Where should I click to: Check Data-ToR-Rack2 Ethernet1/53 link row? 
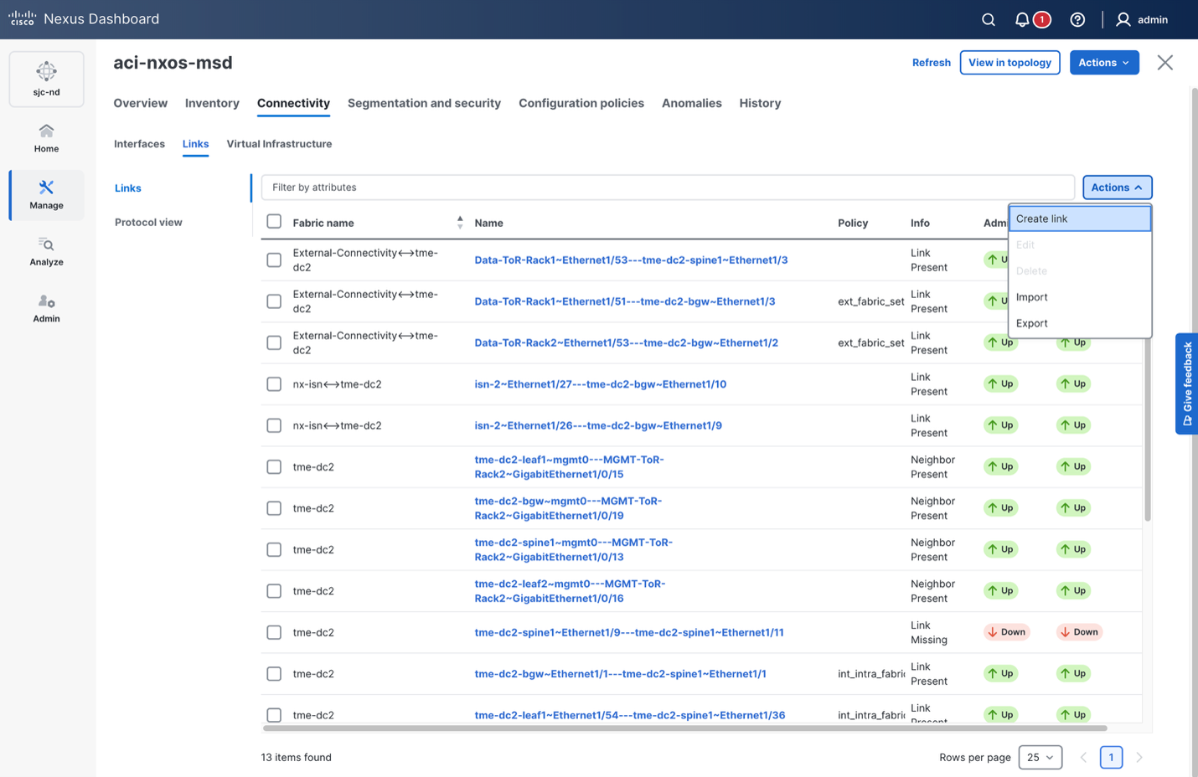coord(274,342)
